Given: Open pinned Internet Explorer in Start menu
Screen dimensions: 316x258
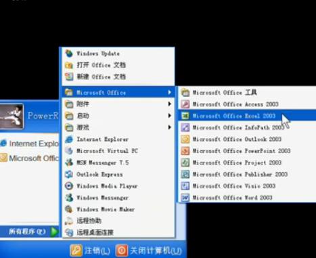Looking at the screenshot, I should 30,144.
